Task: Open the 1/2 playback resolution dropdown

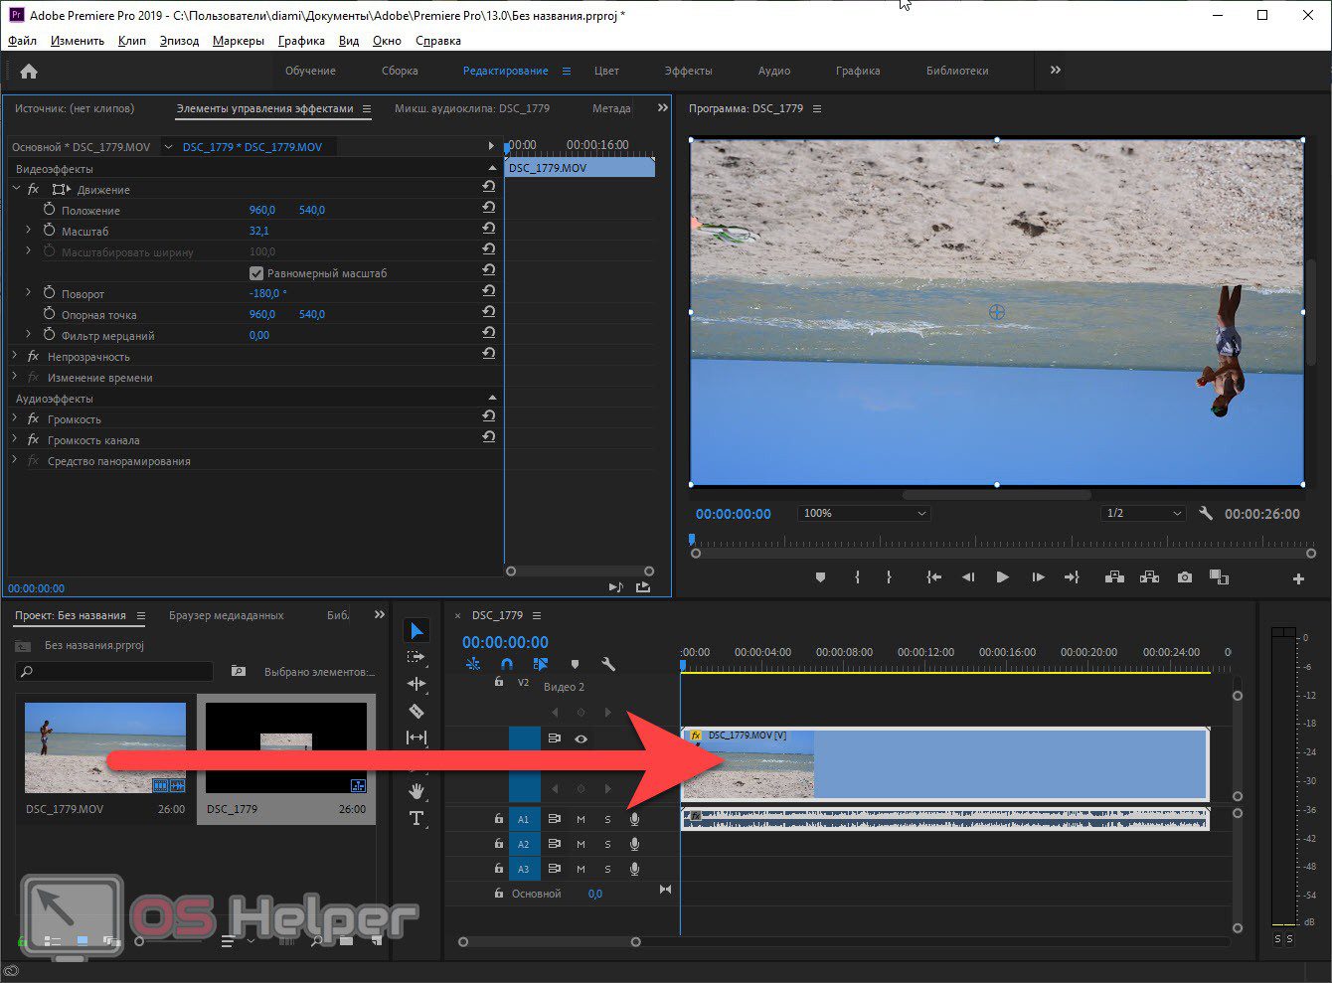Action: point(1143,514)
